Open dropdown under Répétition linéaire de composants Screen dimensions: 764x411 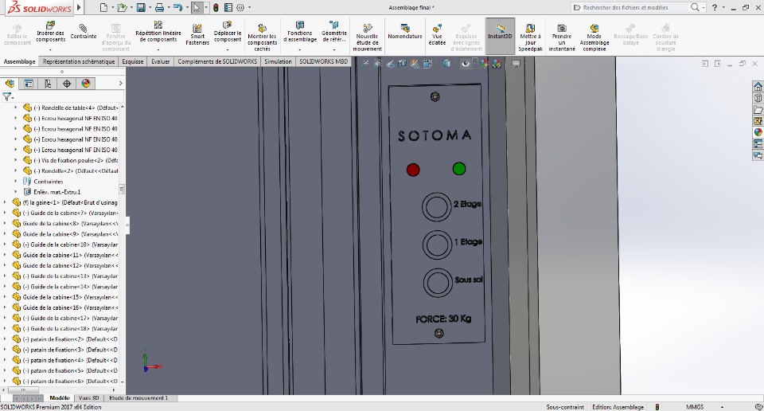point(158,49)
